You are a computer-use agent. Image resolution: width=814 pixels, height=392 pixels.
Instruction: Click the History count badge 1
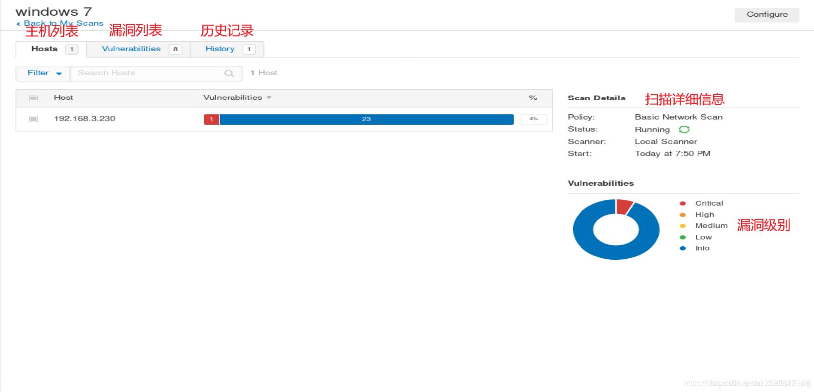(249, 49)
